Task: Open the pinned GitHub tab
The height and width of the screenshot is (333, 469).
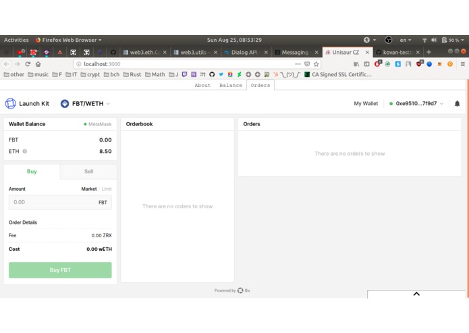Action: click(x=113, y=53)
